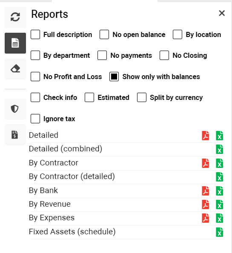The height and width of the screenshot is (253, 232).
Task: Click the refresh arrows icon in sidebar
Action: click(x=15, y=17)
